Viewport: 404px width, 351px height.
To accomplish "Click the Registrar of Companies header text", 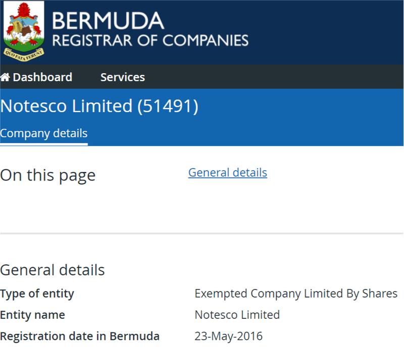I will pyautogui.click(x=150, y=40).
